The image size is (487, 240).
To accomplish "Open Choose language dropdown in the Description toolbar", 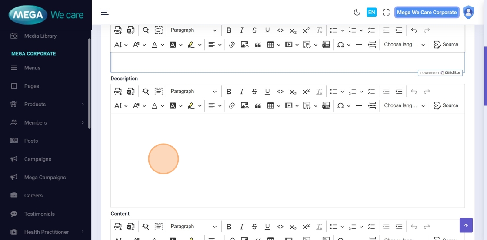I will pyautogui.click(x=404, y=106).
